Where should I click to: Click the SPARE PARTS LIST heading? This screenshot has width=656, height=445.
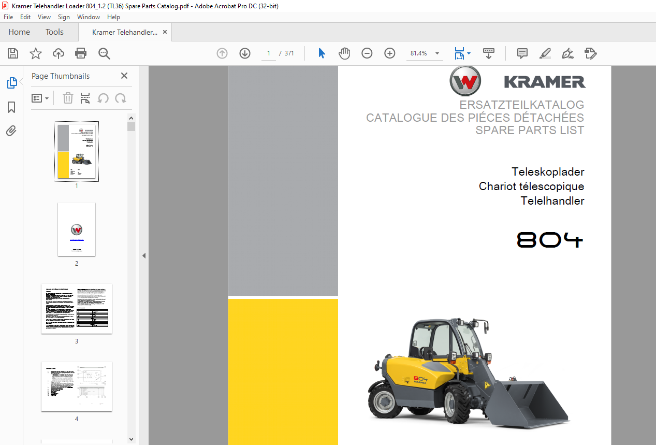pyautogui.click(x=530, y=131)
